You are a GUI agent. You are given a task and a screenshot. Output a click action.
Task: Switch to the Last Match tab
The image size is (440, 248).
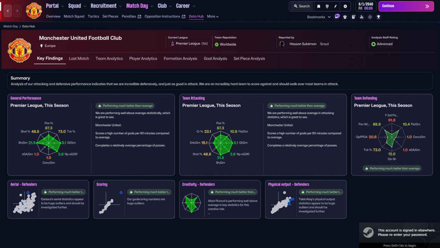pos(79,59)
